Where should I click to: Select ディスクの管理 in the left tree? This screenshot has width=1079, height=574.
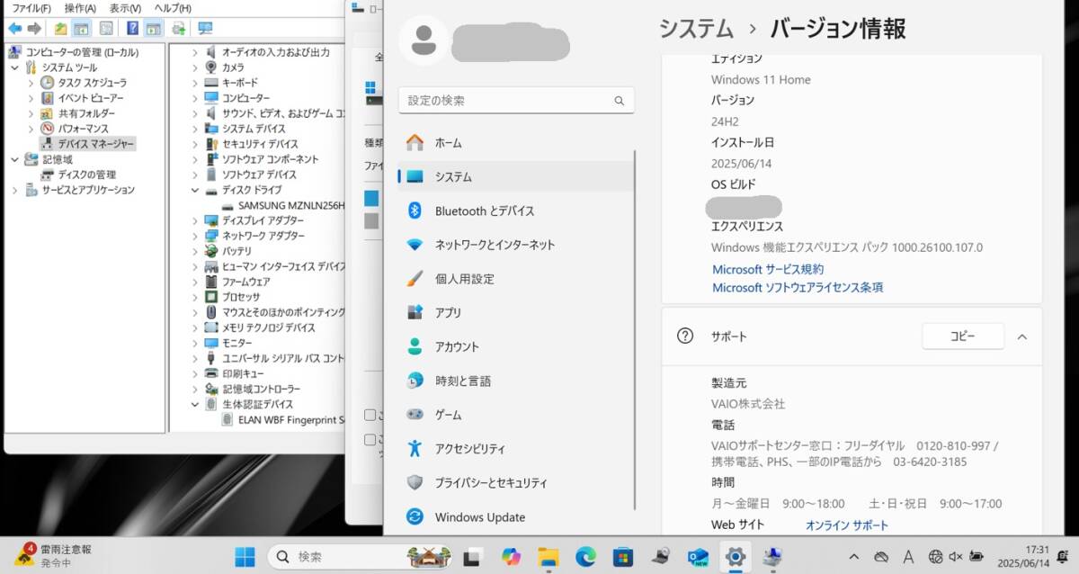tap(87, 175)
